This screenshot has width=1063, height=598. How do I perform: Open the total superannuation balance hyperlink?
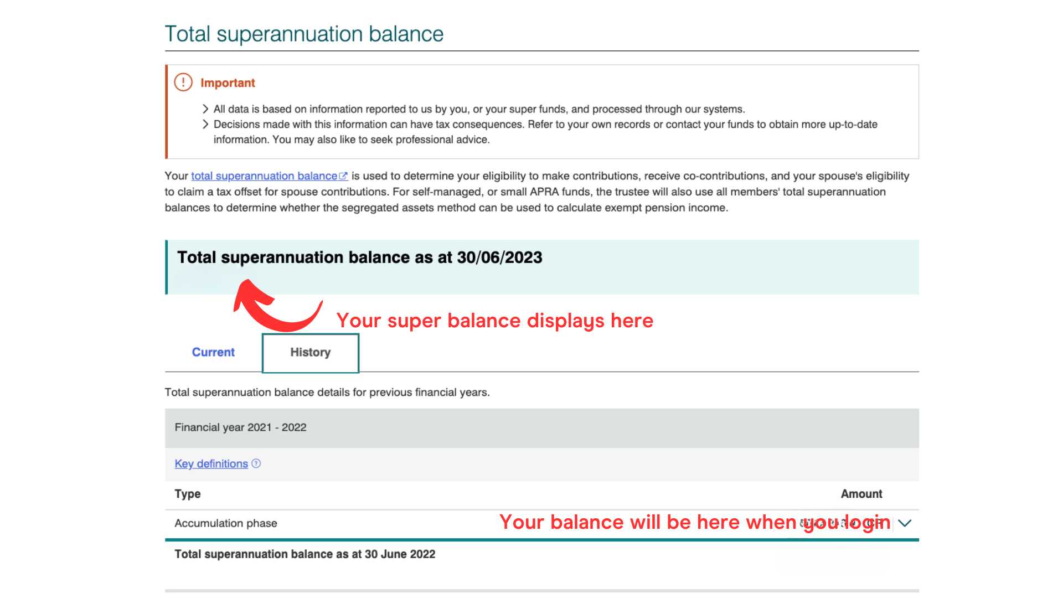pos(264,176)
